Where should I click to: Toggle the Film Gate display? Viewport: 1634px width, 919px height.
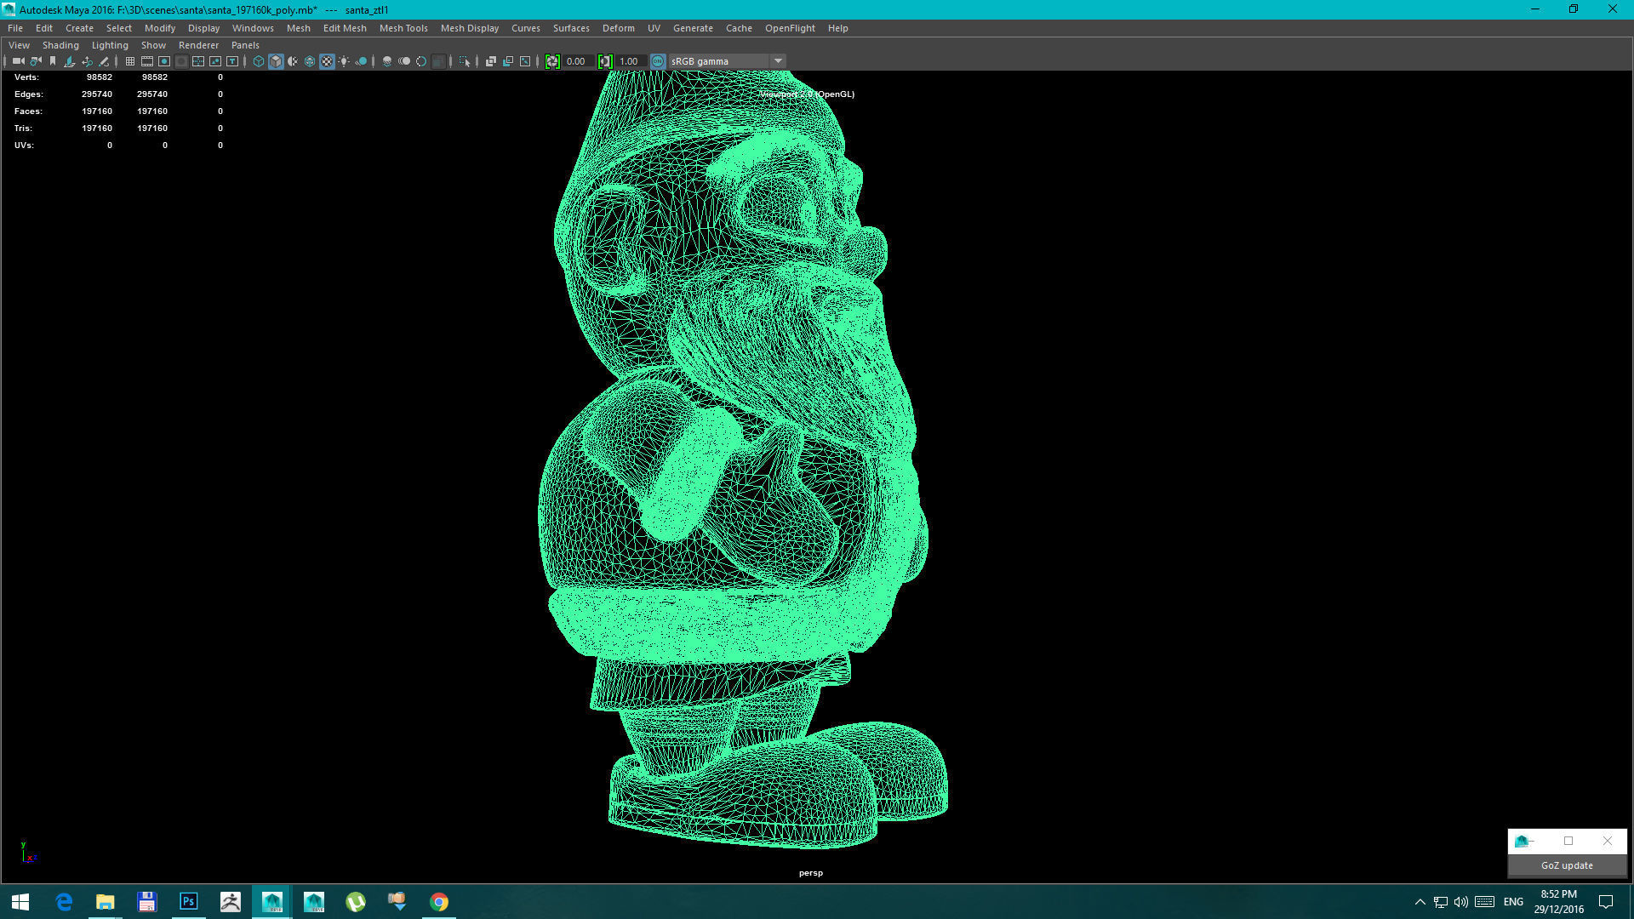click(147, 61)
